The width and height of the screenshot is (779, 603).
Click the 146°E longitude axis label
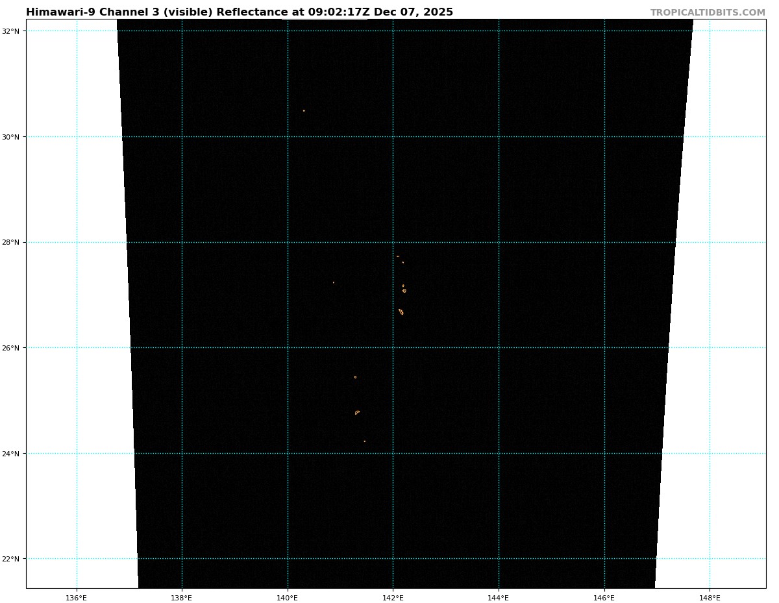click(x=604, y=598)
